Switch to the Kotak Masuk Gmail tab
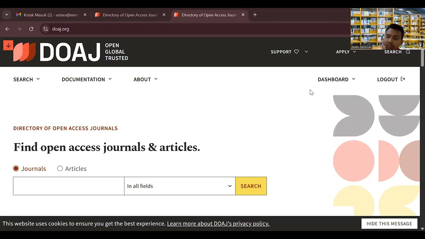Image resolution: width=425 pixels, height=239 pixels. click(x=51, y=15)
